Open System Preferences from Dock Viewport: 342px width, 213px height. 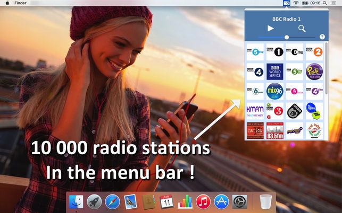pyautogui.click(x=239, y=202)
